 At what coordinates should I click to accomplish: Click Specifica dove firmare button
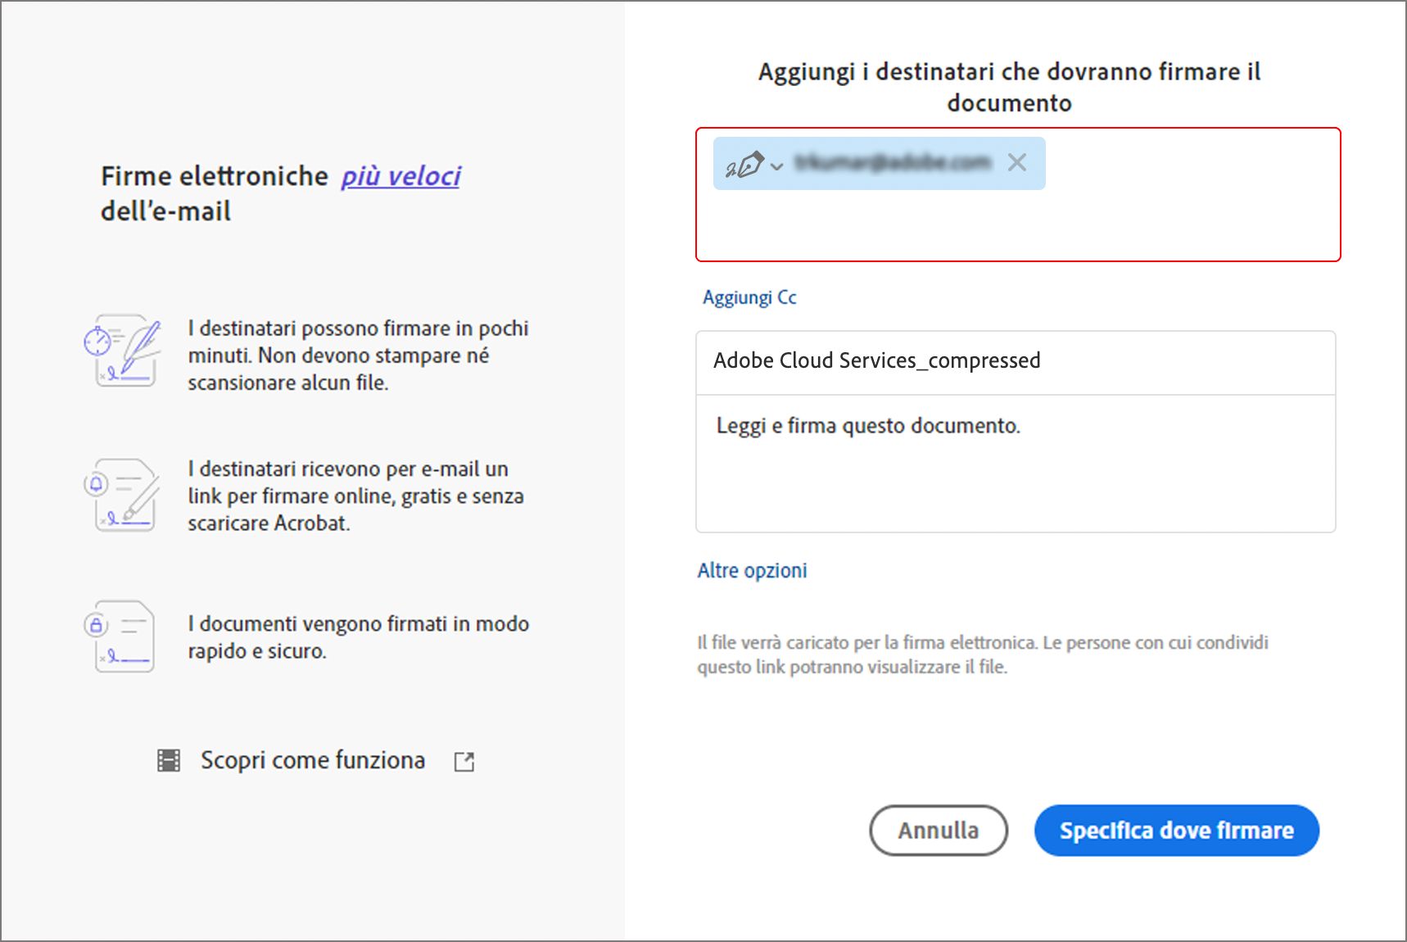1176,831
